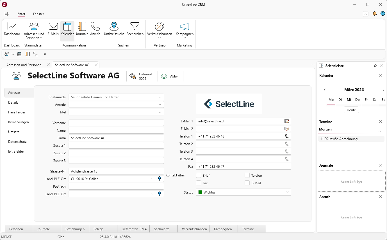Dial Telefon 1 using the phone icon

click(286, 136)
